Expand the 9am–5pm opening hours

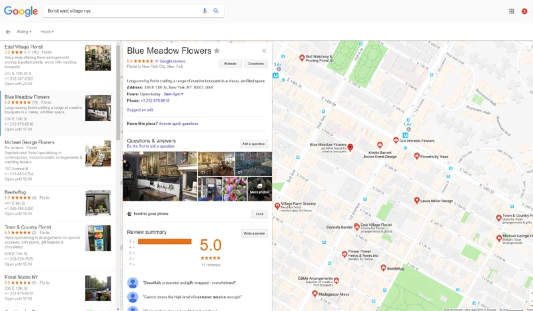coord(173,94)
